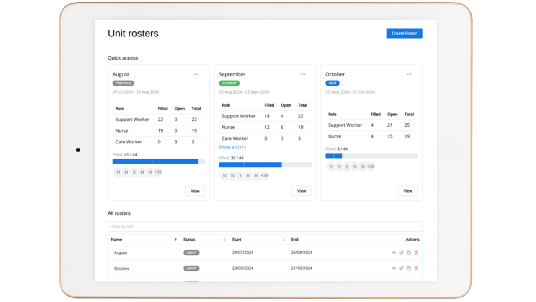Sort rosters by the Status column
Viewport: 536px width, 302px height.
pos(224,240)
